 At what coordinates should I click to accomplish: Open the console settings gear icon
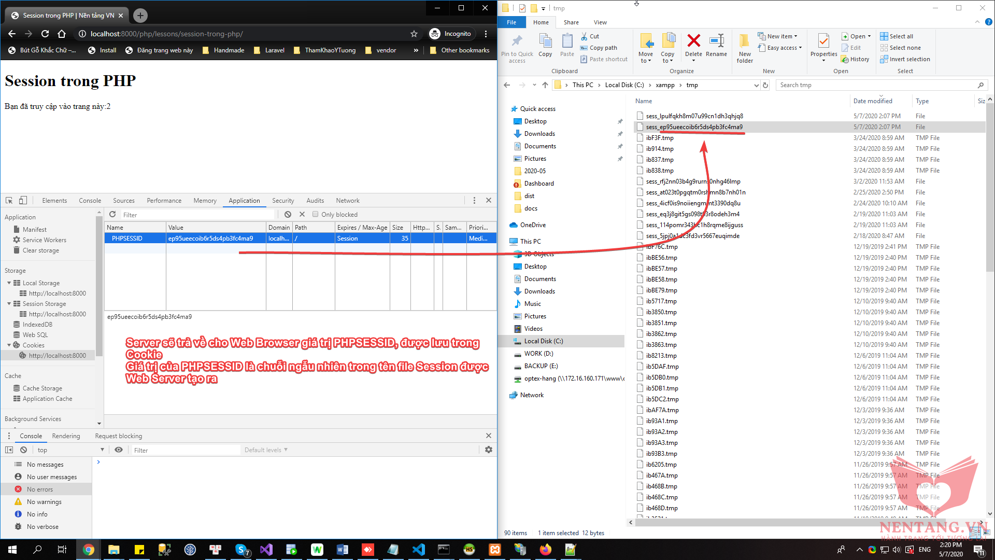[488, 450]
